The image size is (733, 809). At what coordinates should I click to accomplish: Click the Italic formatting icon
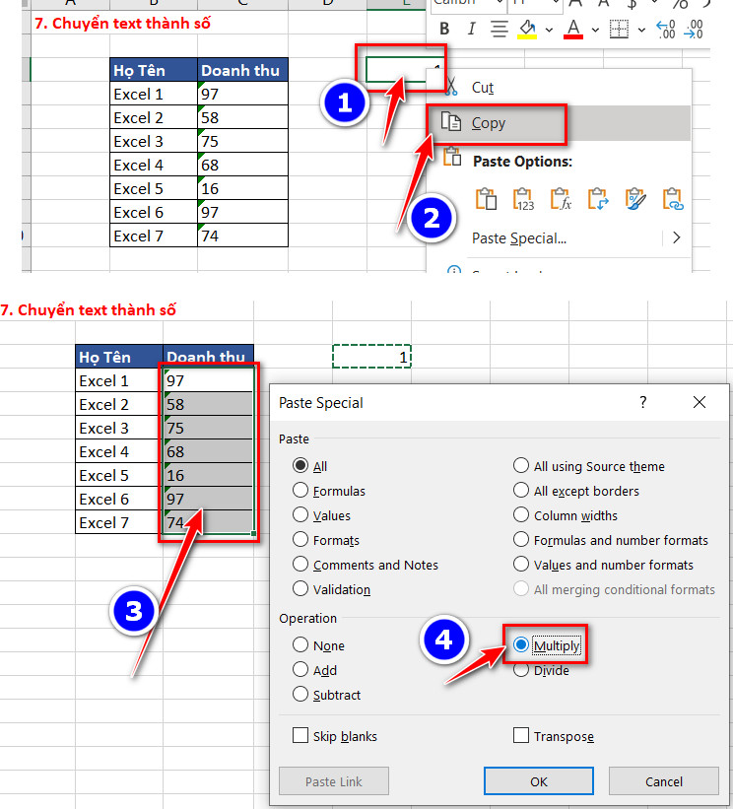[x=471, y=30]
